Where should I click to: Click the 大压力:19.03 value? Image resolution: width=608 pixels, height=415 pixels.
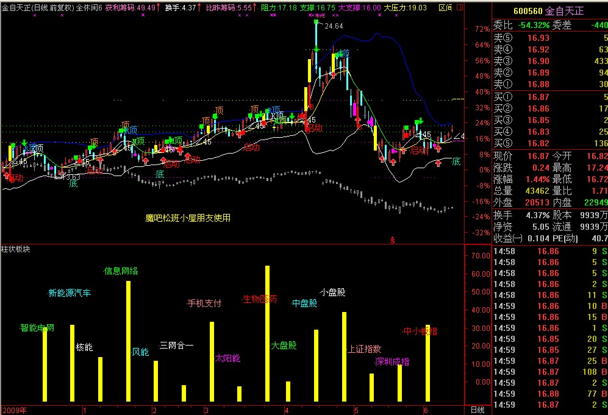click(x=405, y=8)
